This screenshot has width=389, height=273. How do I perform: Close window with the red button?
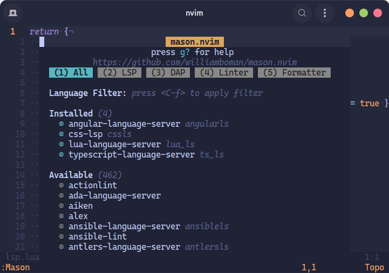tap(378, 13)
